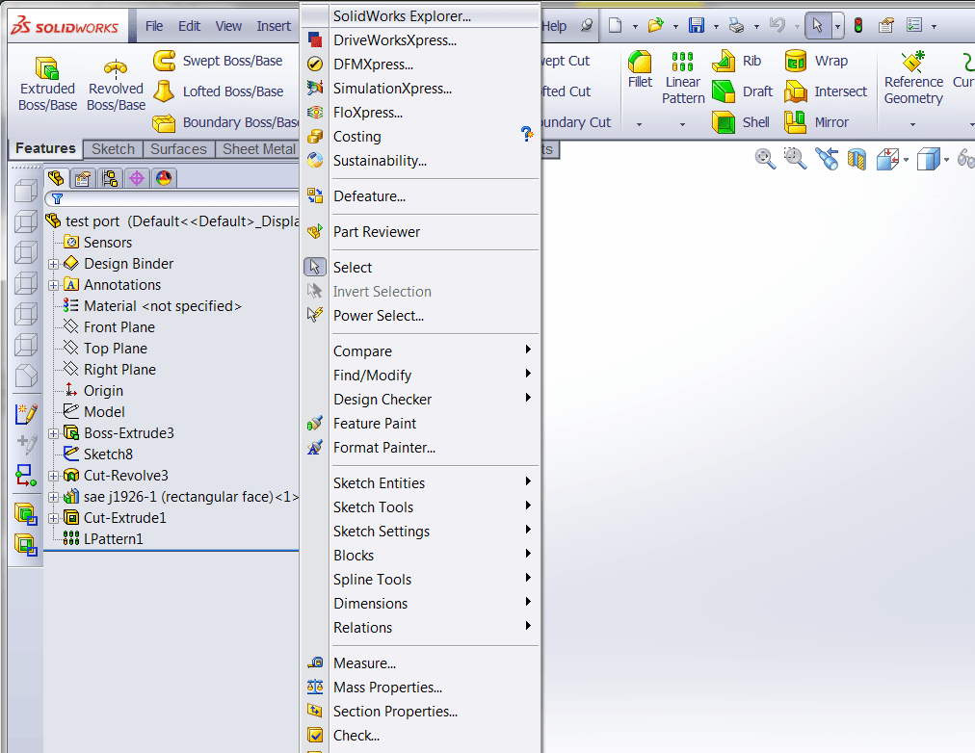Viewport: 975px width, 753px height.
Task: Click the Revolved Boss/Base tool icon
Action: coord(116,68)
